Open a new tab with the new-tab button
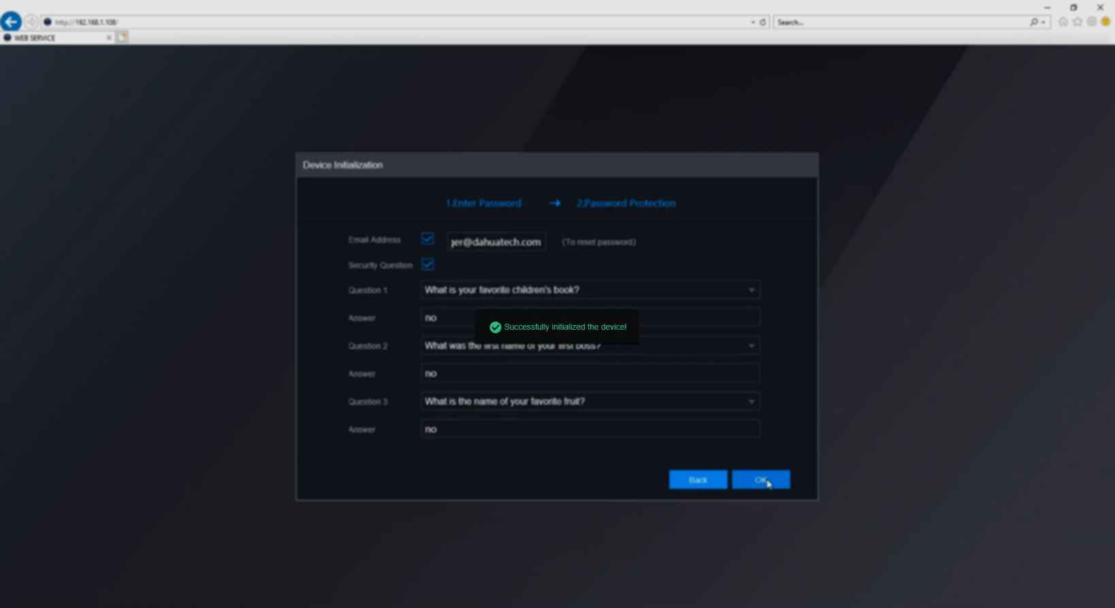This screenshot has height=608, width=1115. tap(122, 37)
